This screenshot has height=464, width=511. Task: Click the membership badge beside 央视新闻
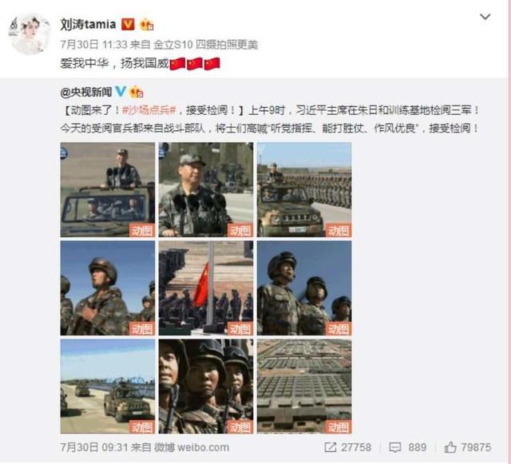(137, 92)
